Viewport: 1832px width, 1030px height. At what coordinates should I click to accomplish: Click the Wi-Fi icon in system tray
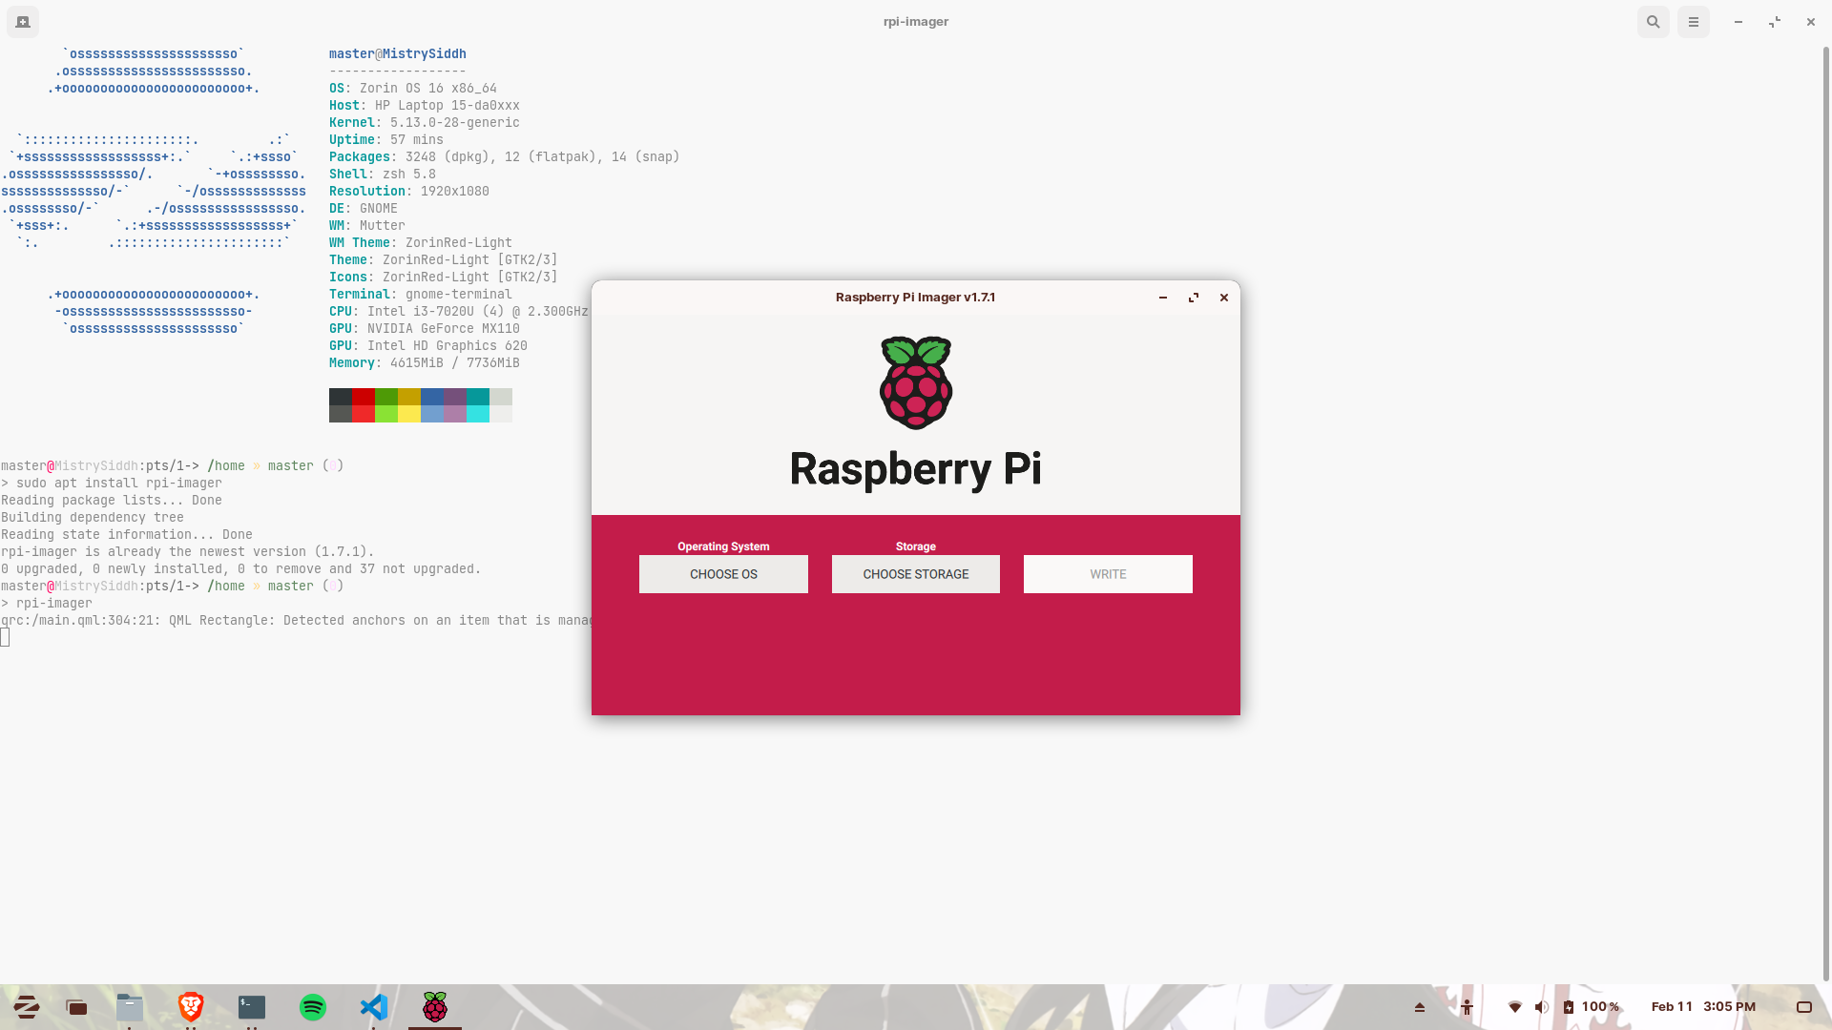click(x=1515, y=1007)
